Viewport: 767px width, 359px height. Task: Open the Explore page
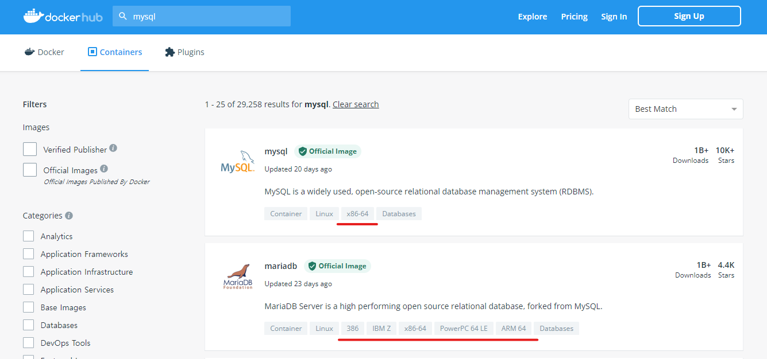pos(533,17)
